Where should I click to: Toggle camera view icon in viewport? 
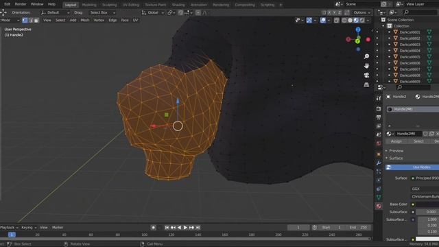(x=366, y=75)
